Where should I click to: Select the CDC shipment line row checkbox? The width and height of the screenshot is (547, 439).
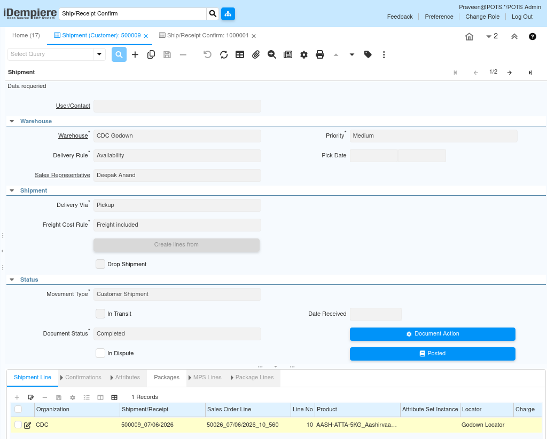(x=18, y=425)
